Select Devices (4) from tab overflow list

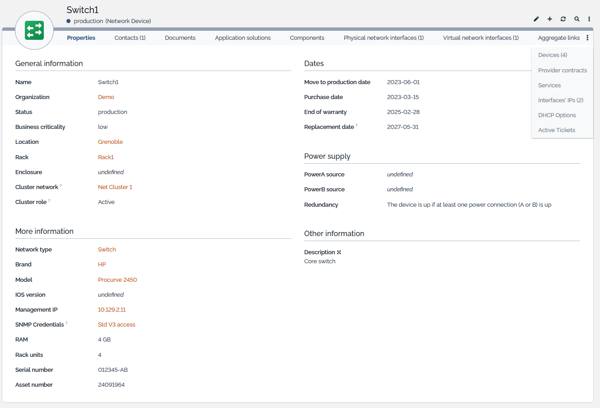pos(553,55)
